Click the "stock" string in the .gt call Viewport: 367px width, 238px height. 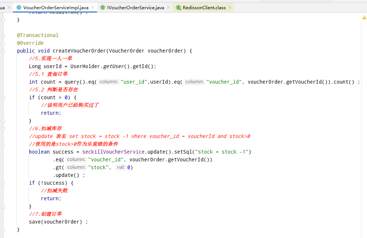click(x=99, y=167)
